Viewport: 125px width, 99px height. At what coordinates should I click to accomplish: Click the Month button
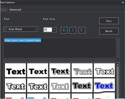click(x=109, y=31)
